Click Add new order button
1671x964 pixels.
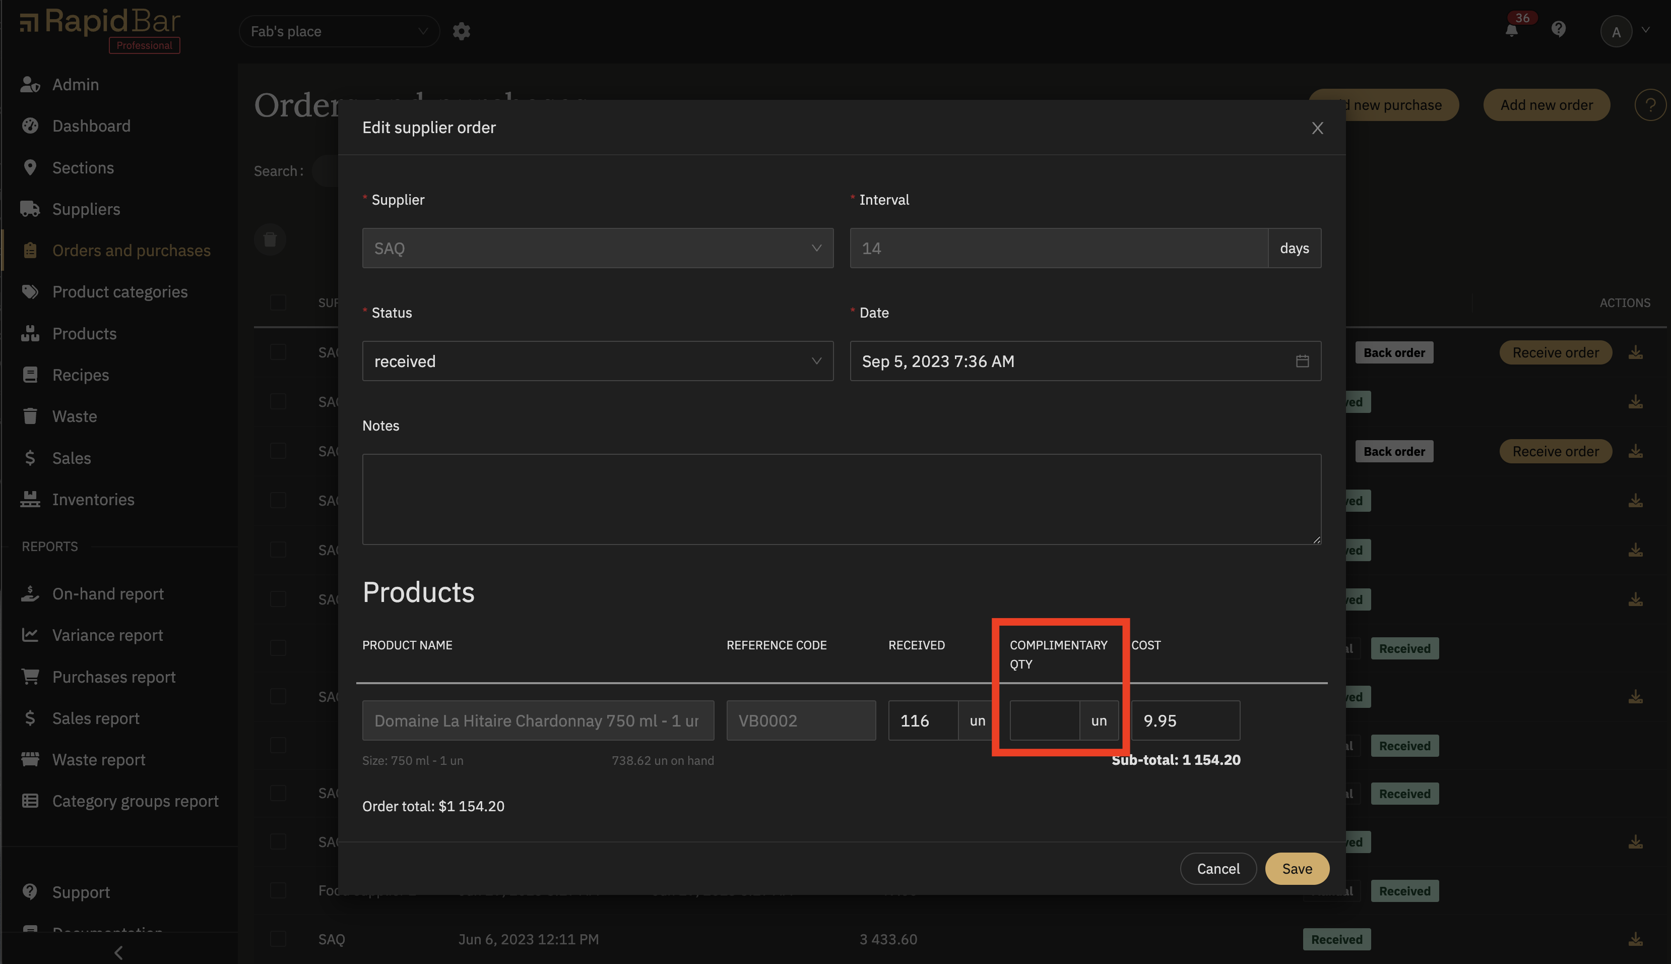(x=1546, y=104)
